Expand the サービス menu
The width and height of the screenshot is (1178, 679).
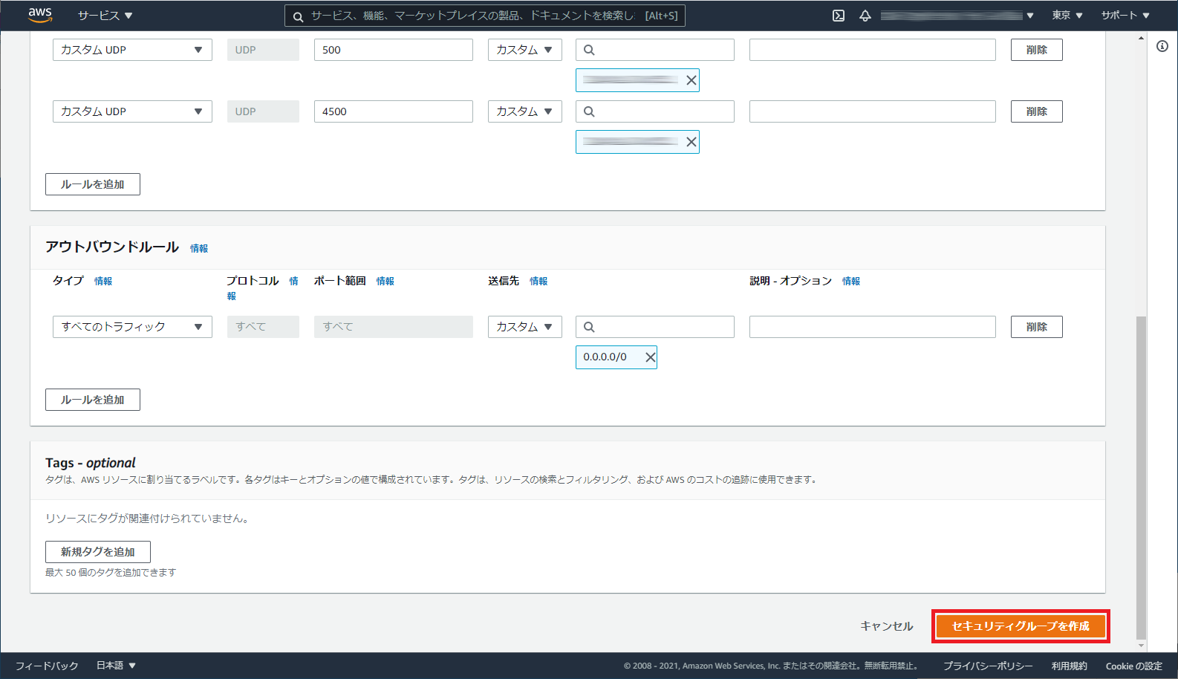(x=105, y=16)
